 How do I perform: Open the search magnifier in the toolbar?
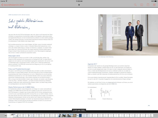pyautogui.click(x=135, y=5)
